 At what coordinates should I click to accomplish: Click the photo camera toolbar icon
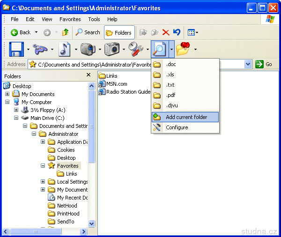(112, 49)
